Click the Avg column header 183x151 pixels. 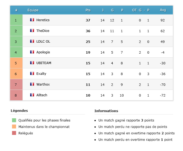163,10
